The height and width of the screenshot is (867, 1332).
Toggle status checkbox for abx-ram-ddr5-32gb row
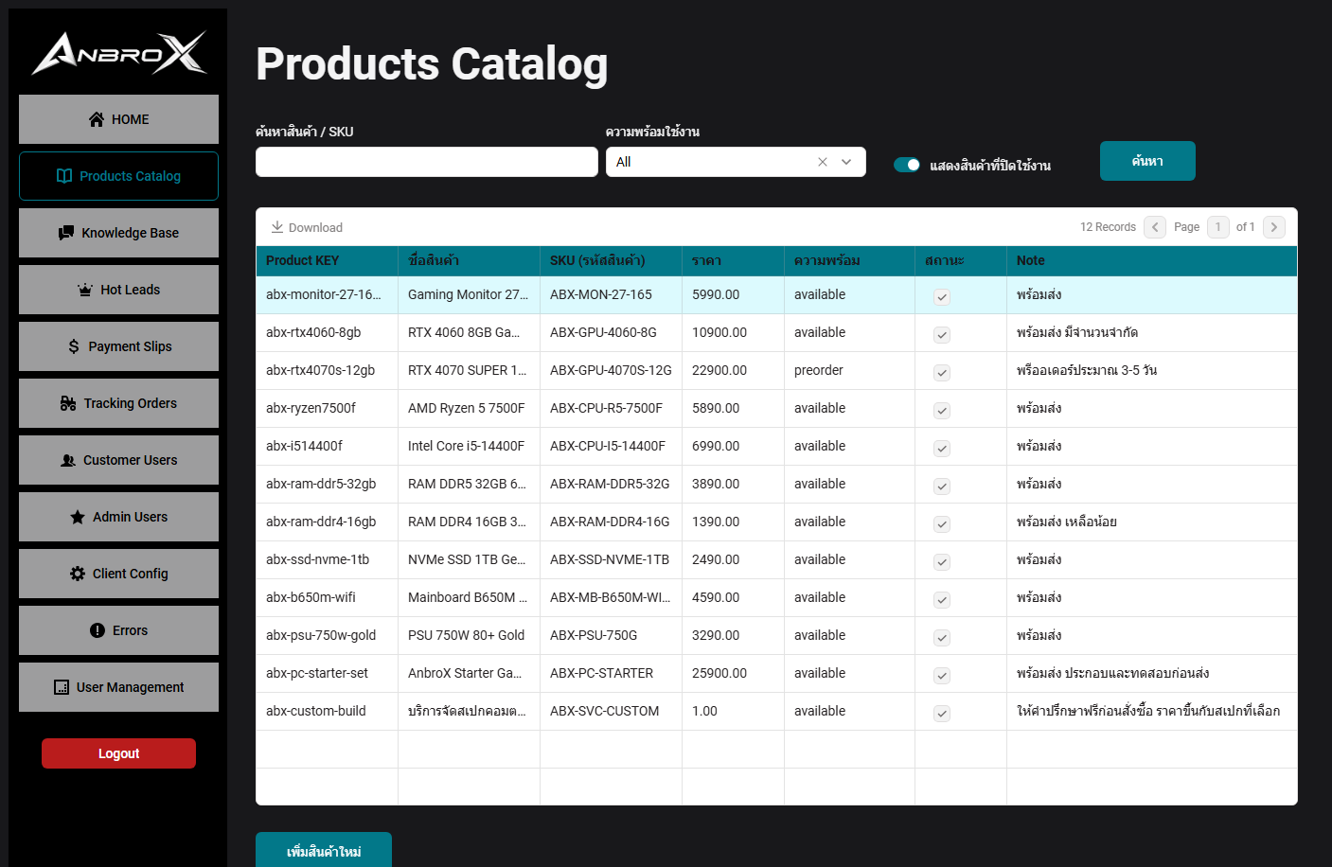[x=942, y=486]
